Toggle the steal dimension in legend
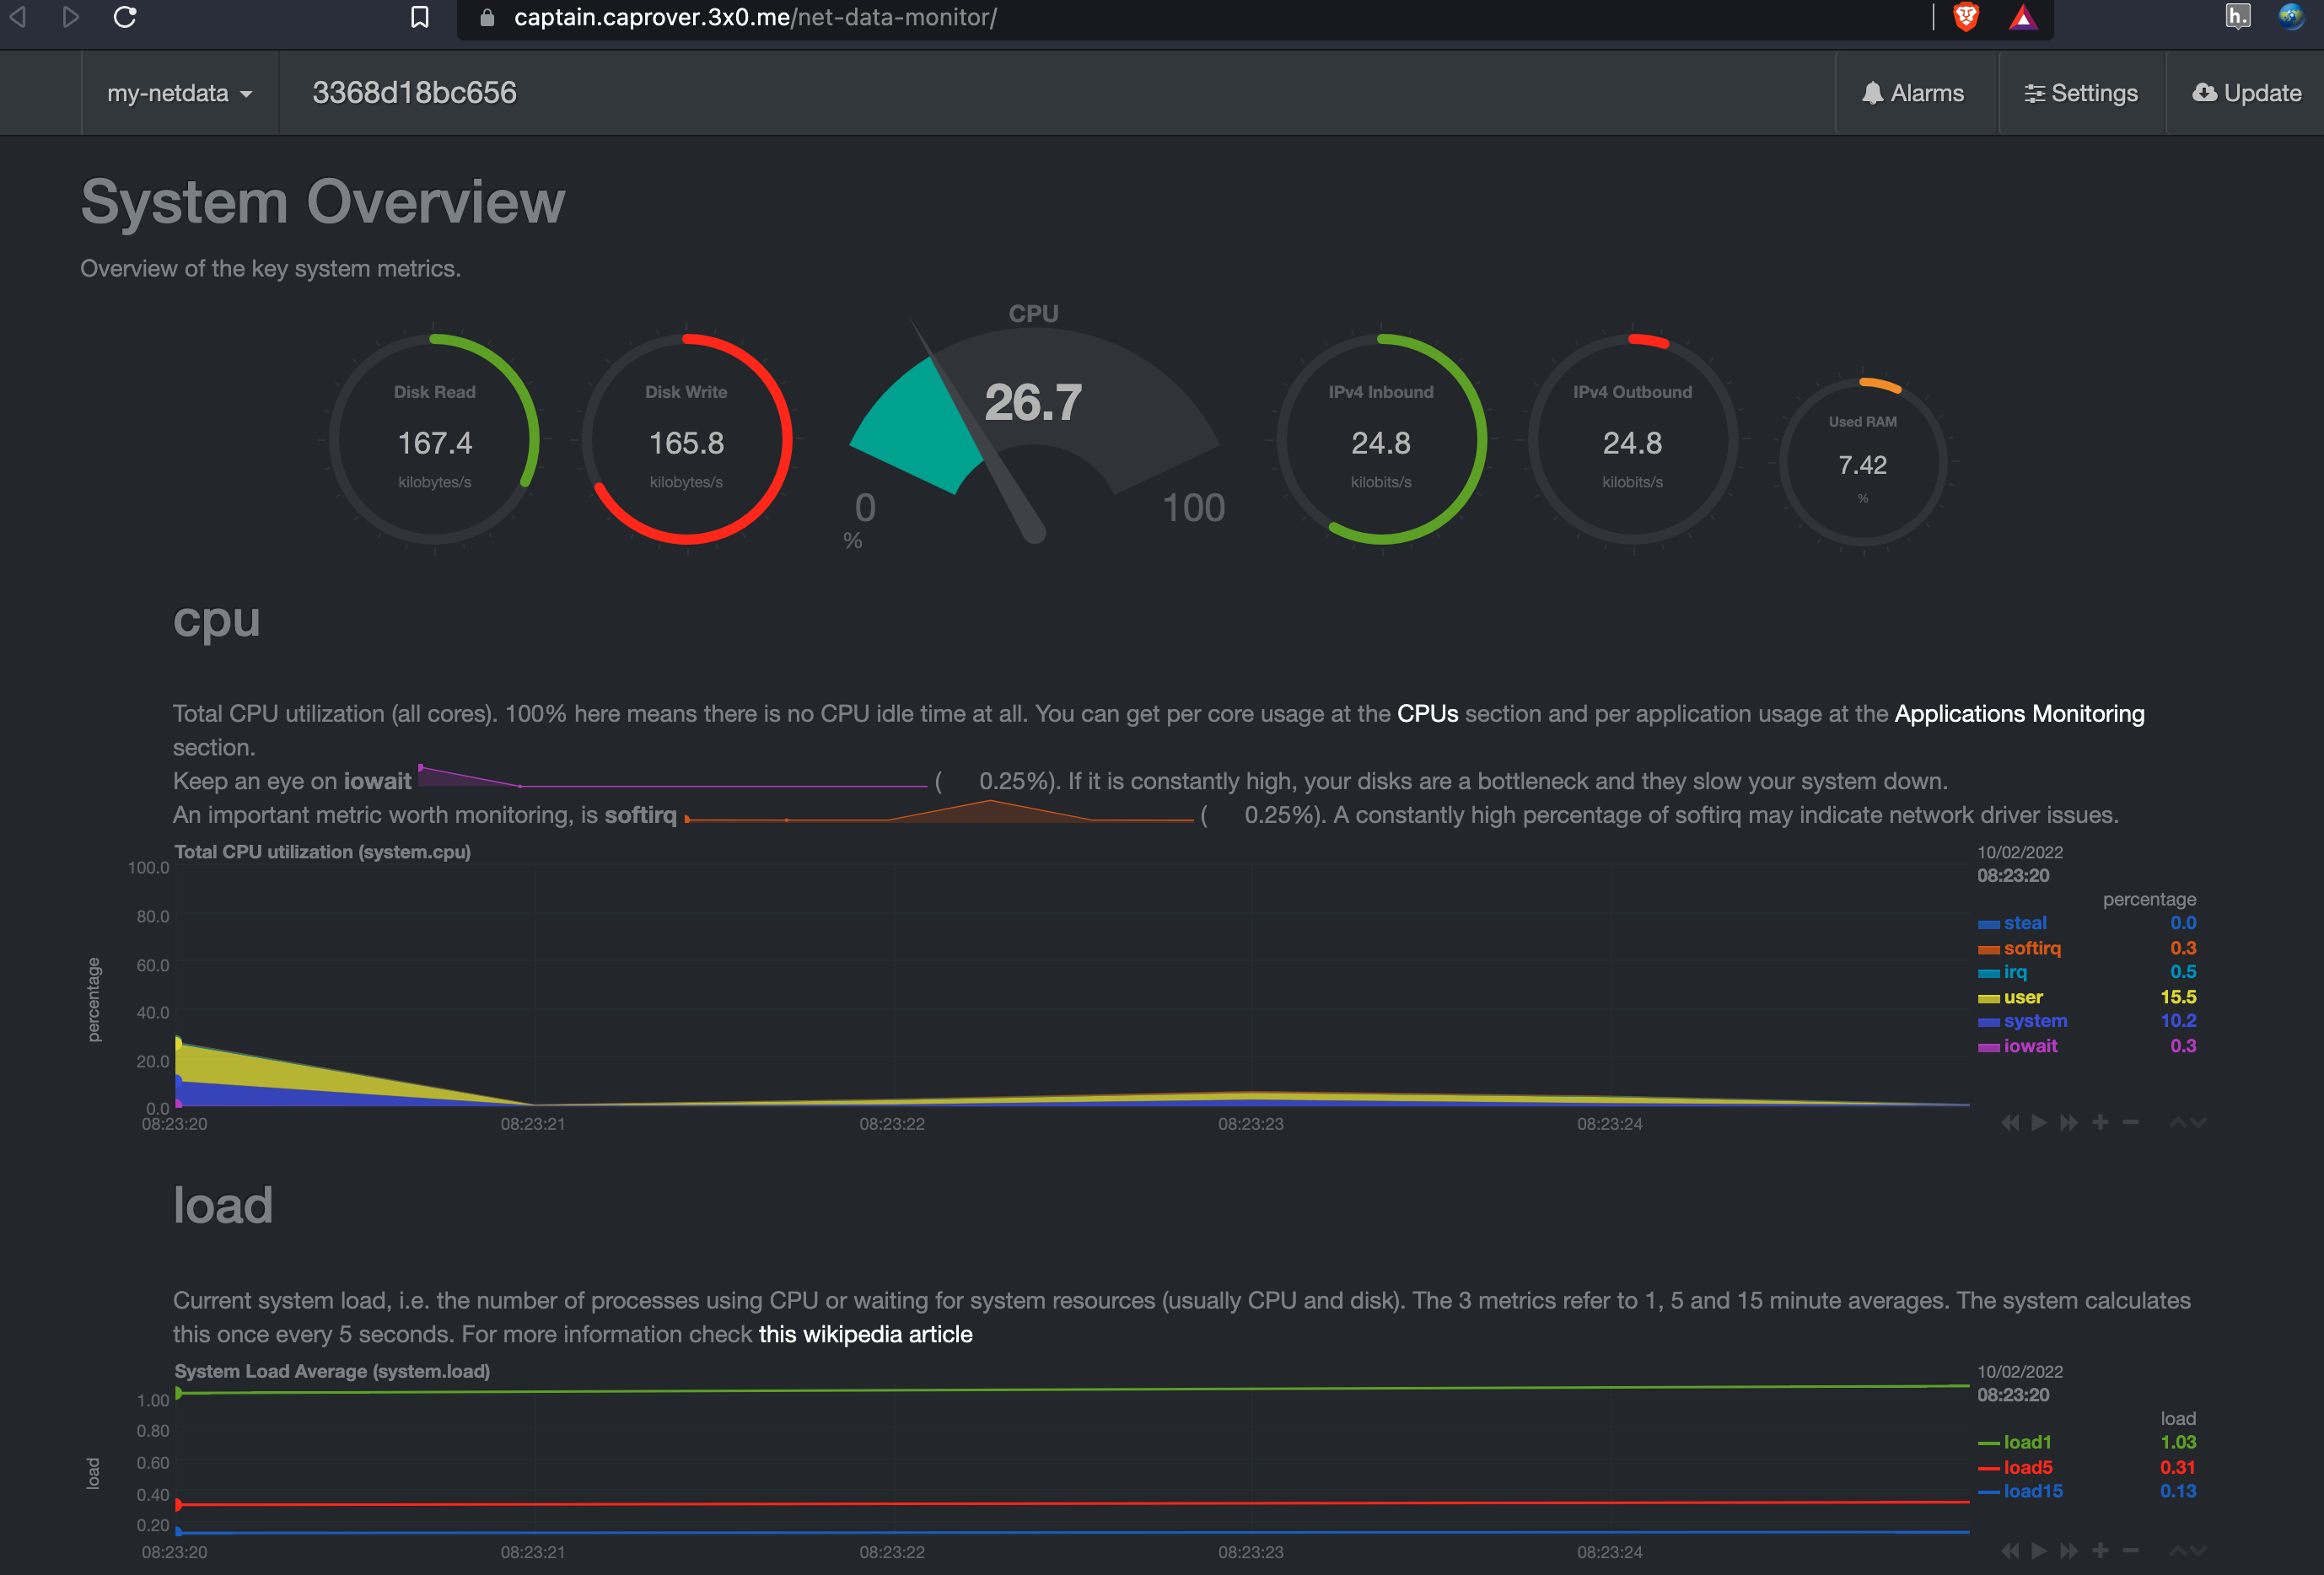This screenshot has width=2324, height=1575. tap(2025, 923)
